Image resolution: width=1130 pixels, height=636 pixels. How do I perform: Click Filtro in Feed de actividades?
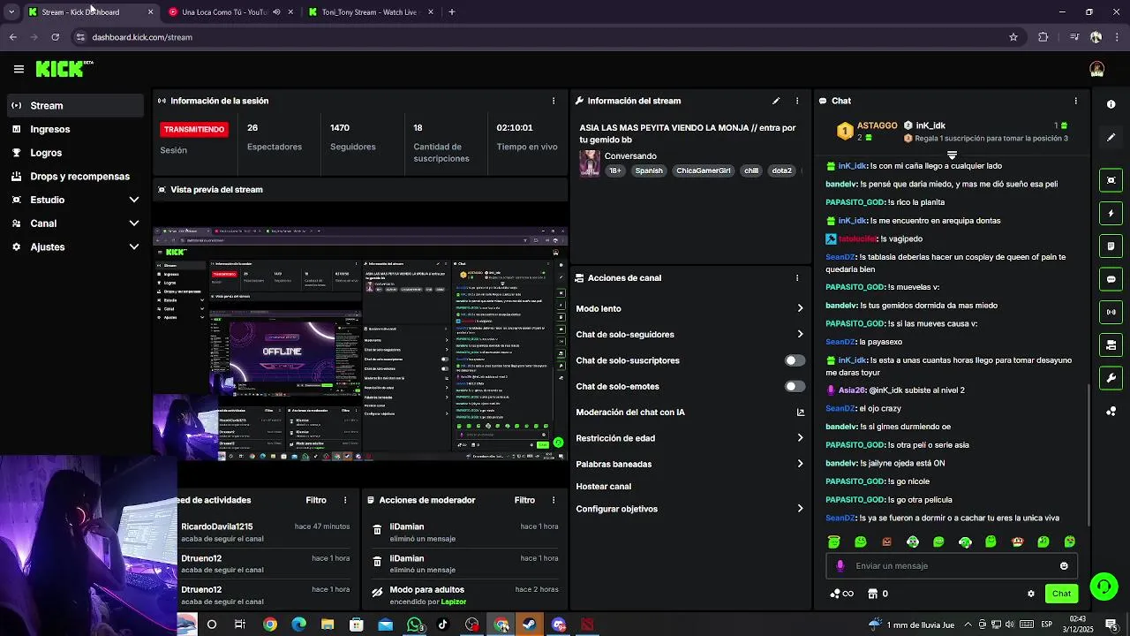tap(316, 500)
